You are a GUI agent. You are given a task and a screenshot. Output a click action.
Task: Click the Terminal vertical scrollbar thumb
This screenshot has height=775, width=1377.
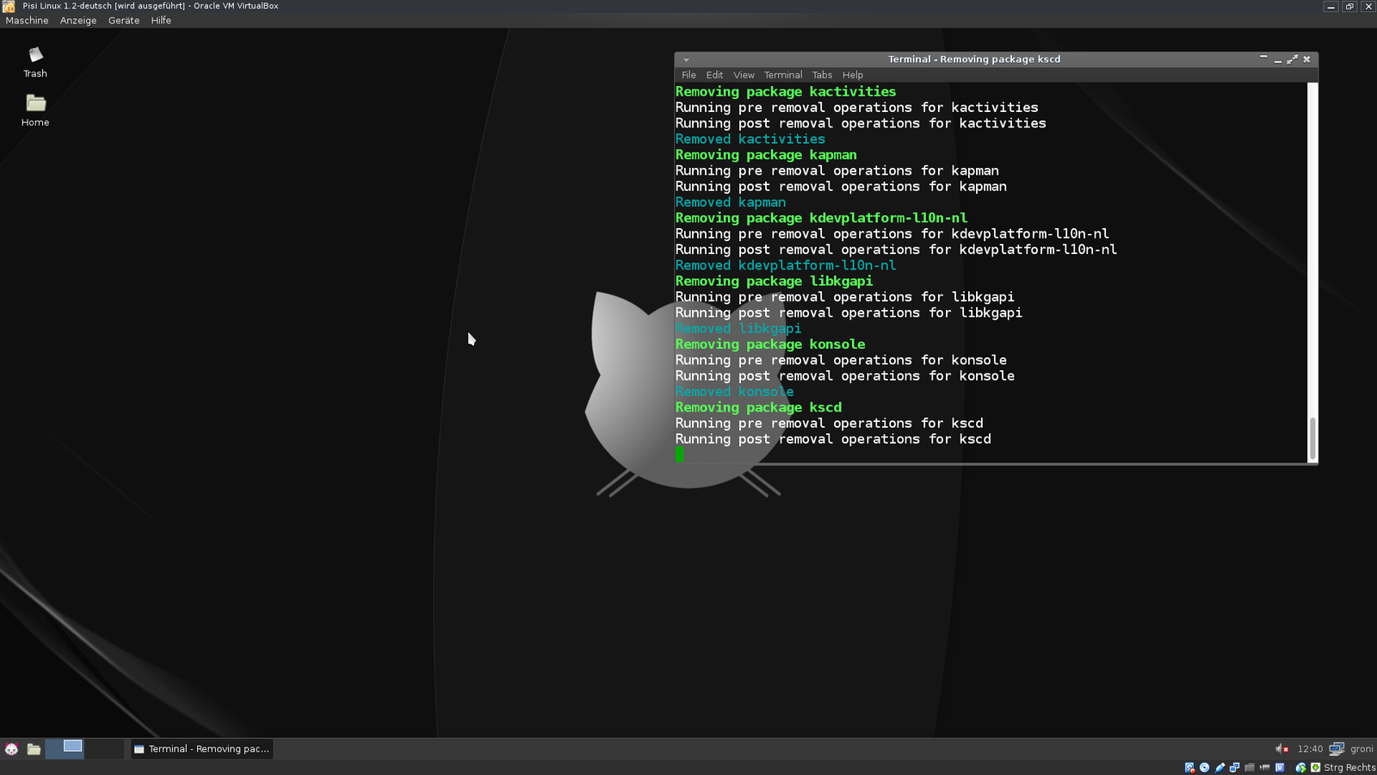tap(1312, 439)
